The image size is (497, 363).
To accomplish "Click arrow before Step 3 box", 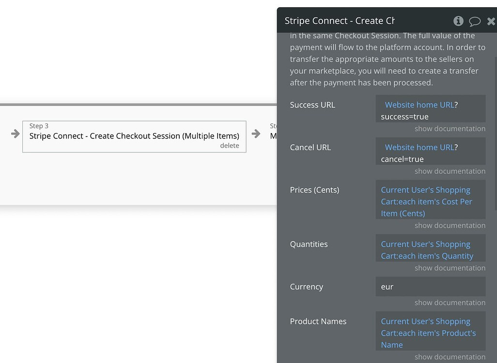I will pos(15,134).
